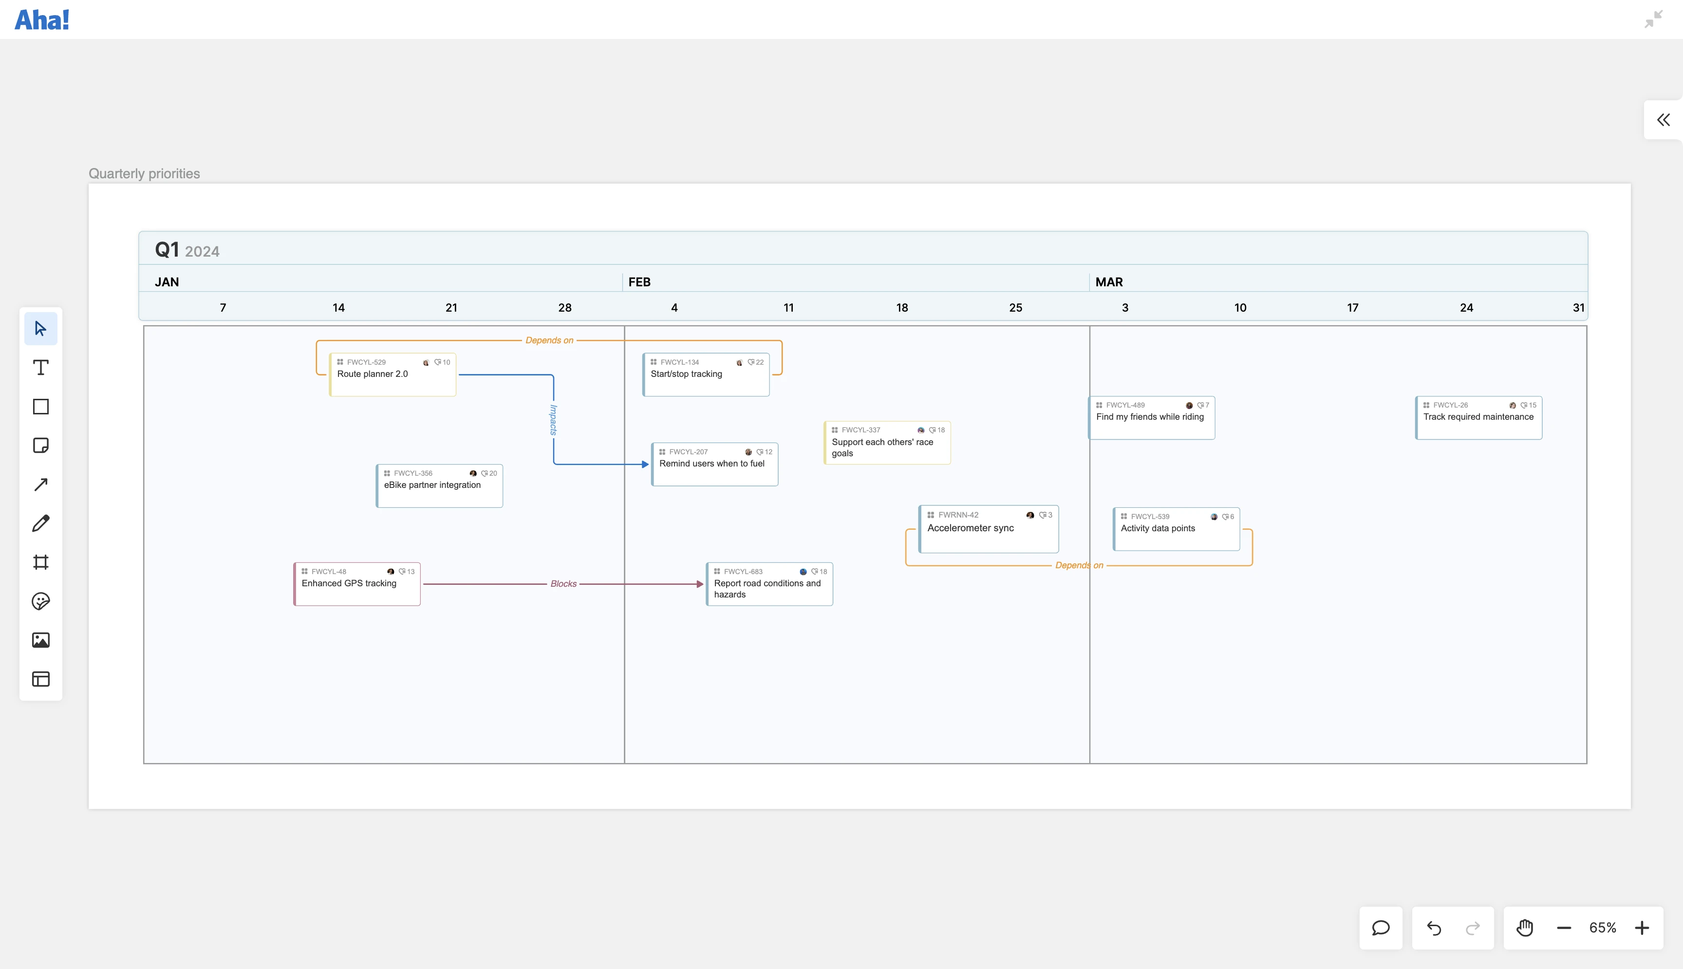Open comments with the speech bubble
Viewport: 1683px width, 969px height.
click(x=1380, y=928)
